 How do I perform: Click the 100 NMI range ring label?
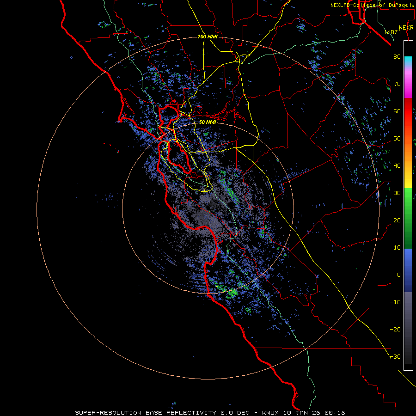tap(208, 37)
